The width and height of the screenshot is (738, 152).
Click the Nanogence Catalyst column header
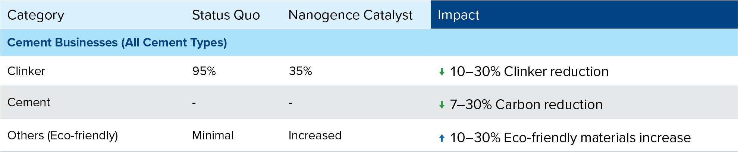(x=350, y=15)
